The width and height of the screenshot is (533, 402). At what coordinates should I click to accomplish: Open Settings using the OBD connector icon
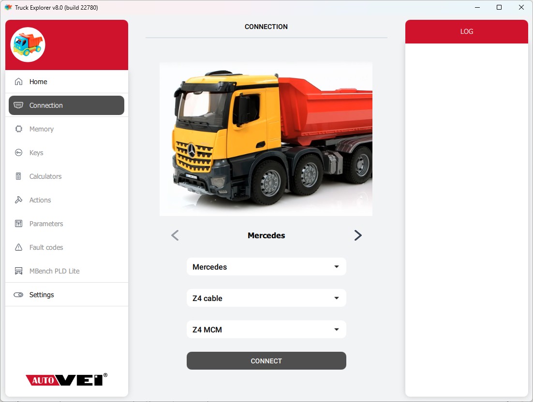point(17,294)
